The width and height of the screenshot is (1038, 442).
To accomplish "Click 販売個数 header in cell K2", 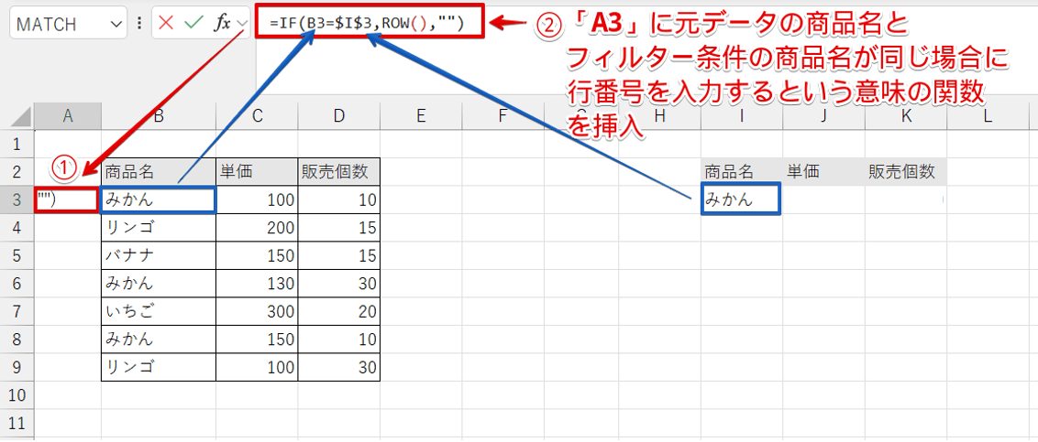I will pos(906,172).
